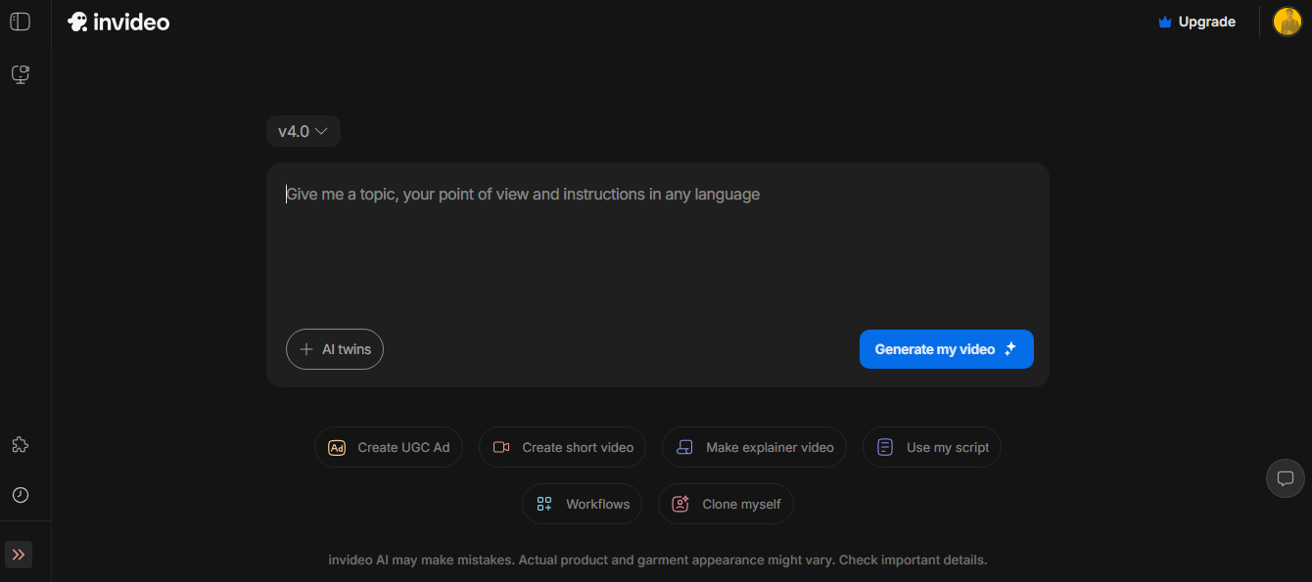
Task: Click the Upgrade link text
Action: (x=1206, y=22)
